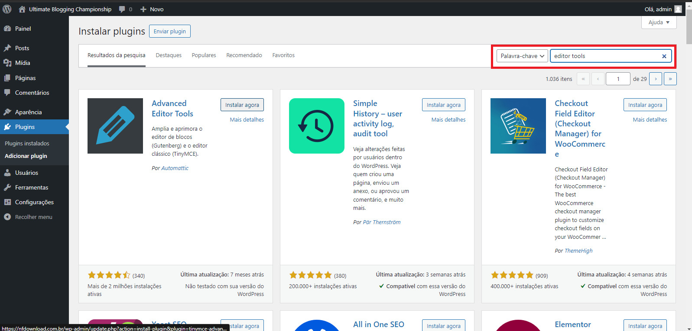Install Advanced Editor Tools with Instalar agora

coord(242,105)
